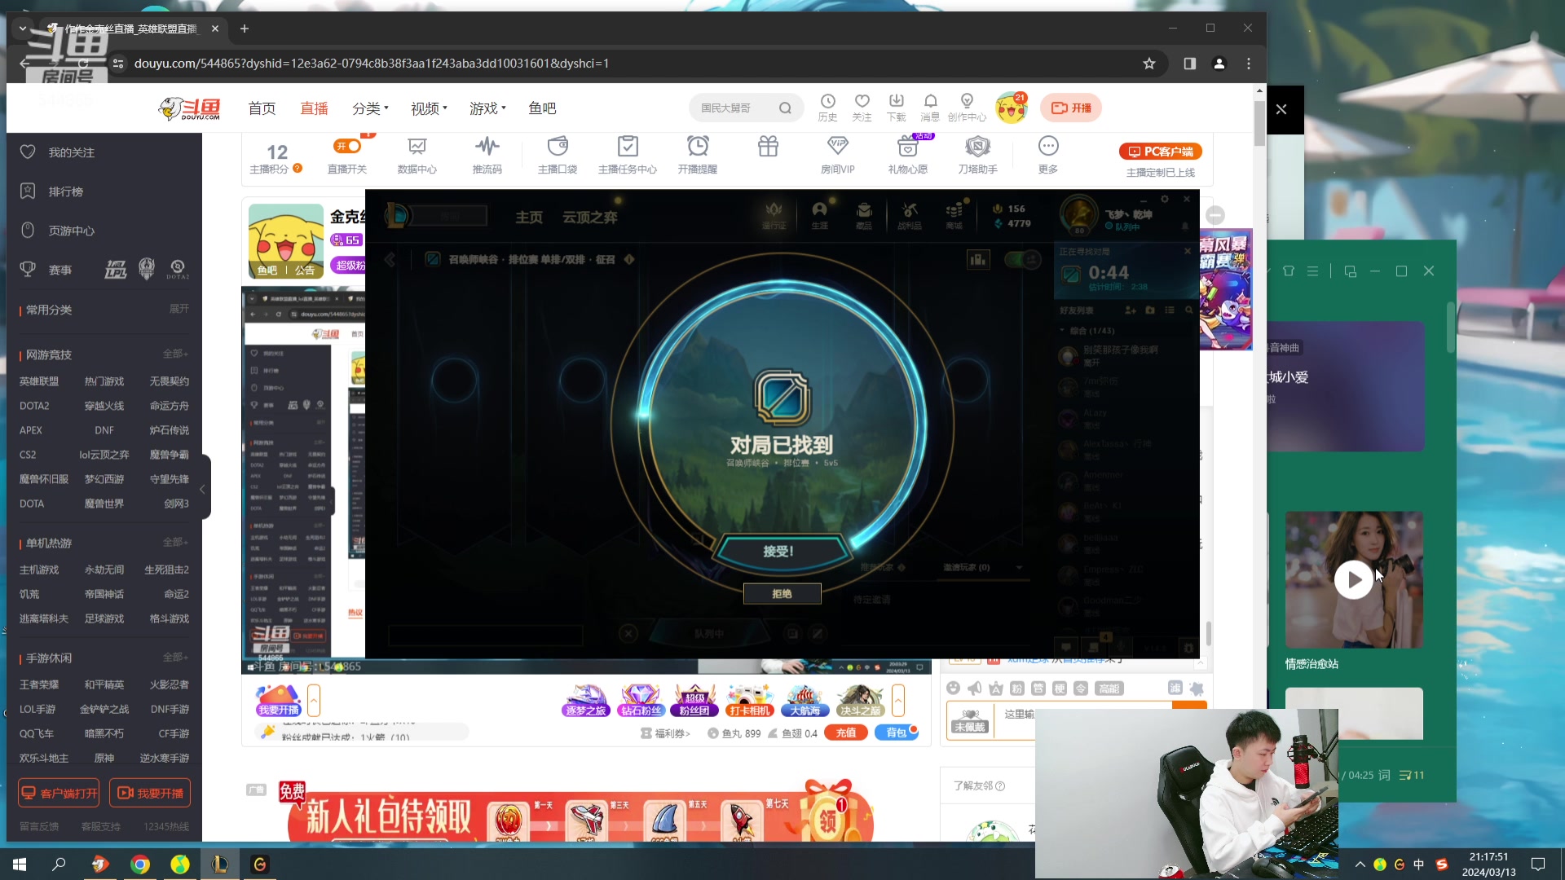Open the 主播口袋 streamer pocket icon
This screenshot has width=1565, height=880.
point(558,155)
